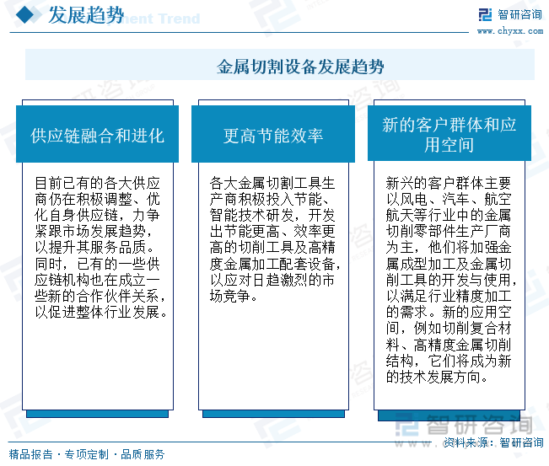Click the 专项定制 footer text

pos(87,454)
